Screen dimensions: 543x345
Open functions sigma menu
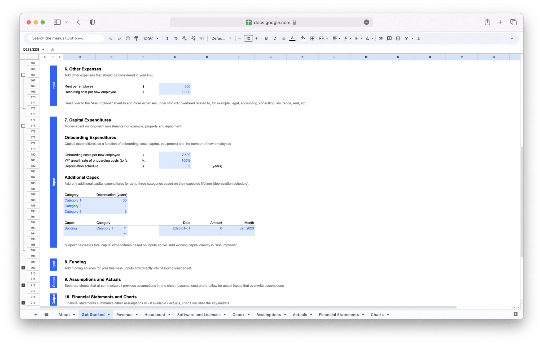coord(419,38)
